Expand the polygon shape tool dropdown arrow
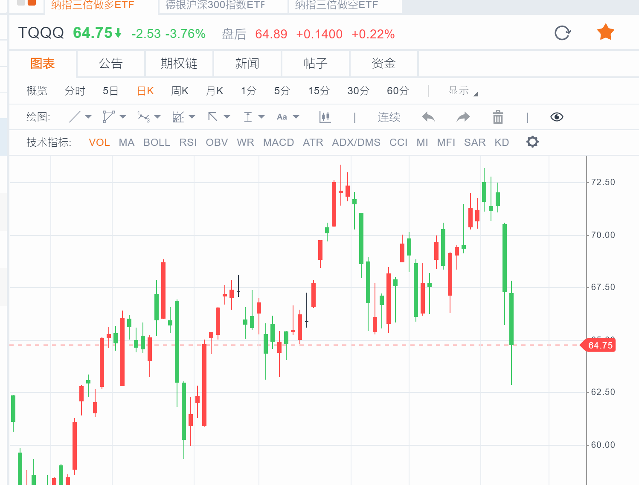This screenshot has height=485, width=639. 123,117
